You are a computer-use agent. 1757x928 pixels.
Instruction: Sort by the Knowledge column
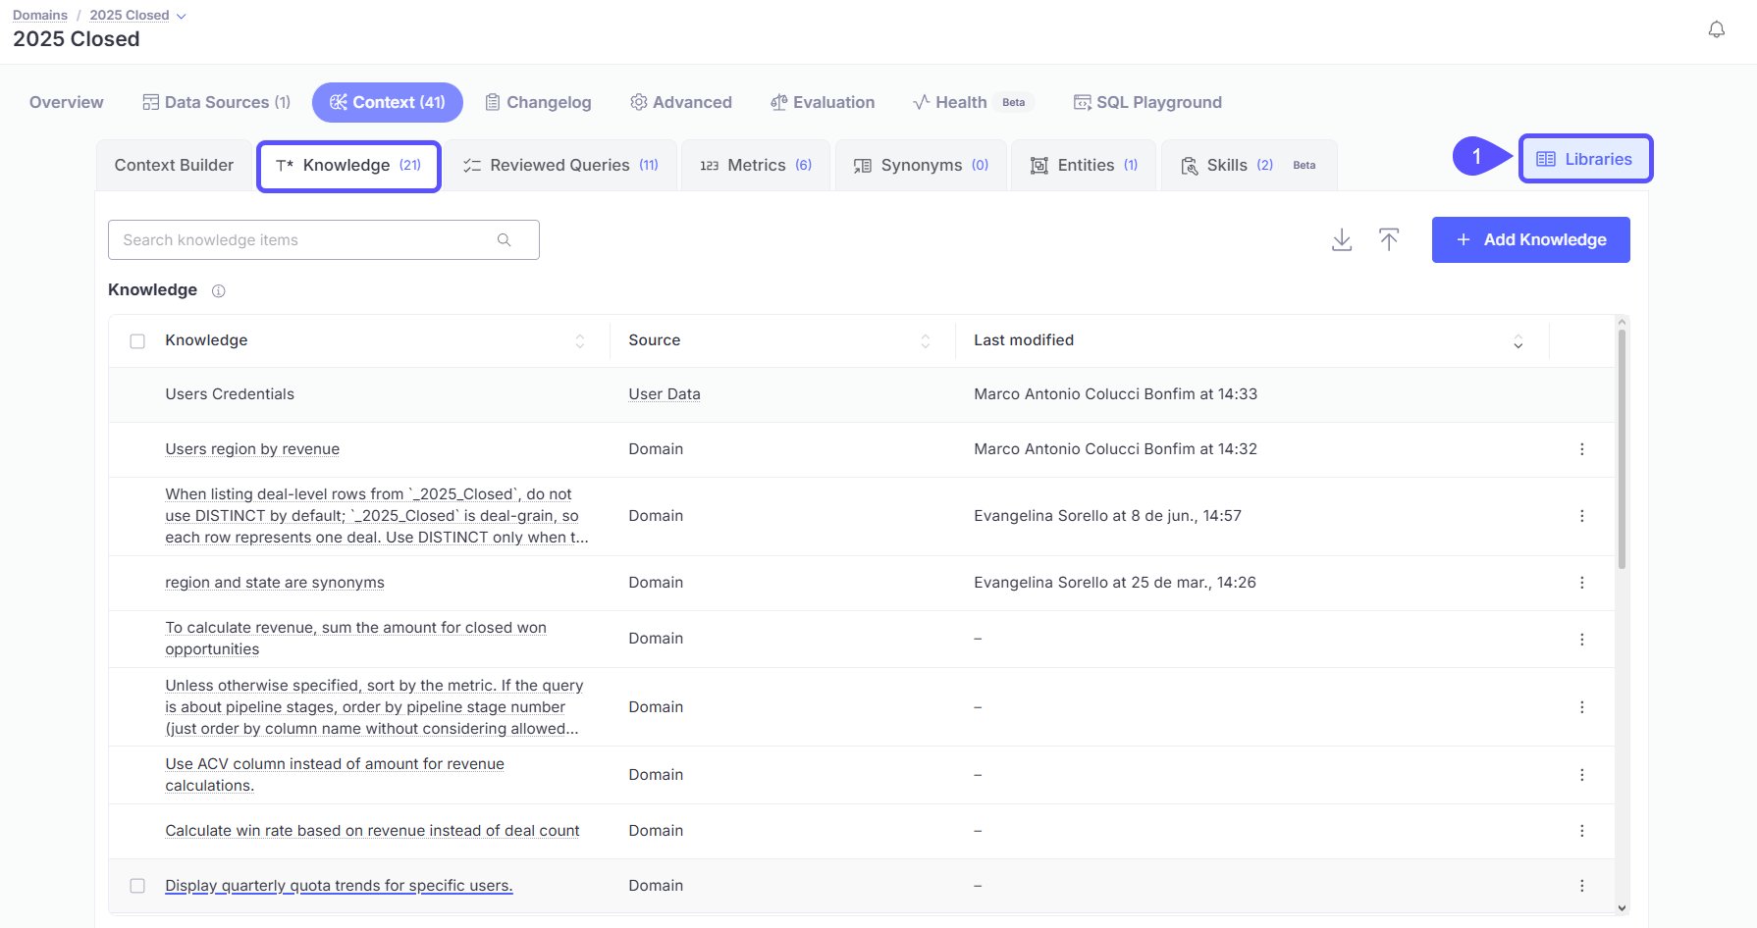[x=579, y=340]
